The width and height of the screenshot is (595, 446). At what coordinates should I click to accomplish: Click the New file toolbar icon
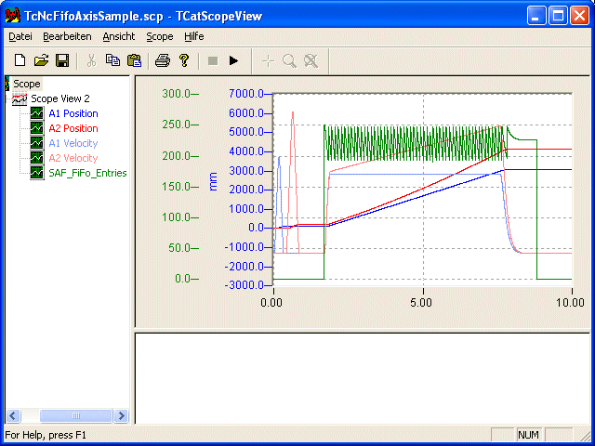click(x=20, y=60)
